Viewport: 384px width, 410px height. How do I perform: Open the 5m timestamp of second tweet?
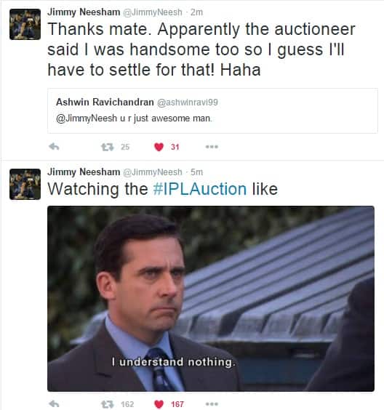click(x=196, y=172)
